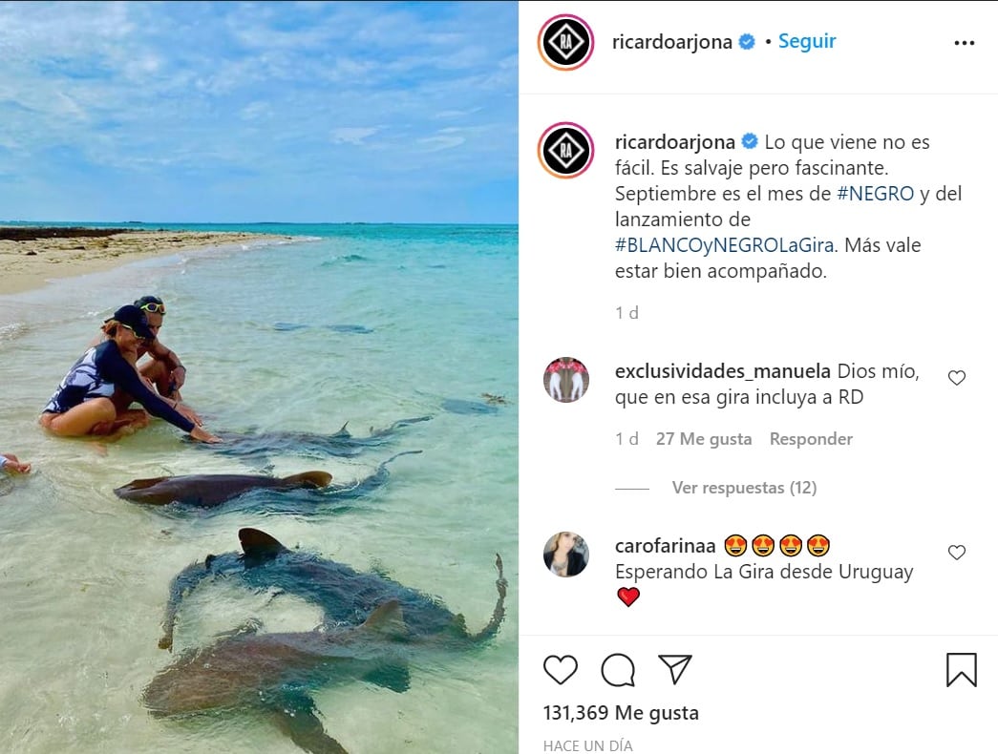This screenshot has width=998, height=754.
Task: Open the comment bubble icon
Action: pyautogui.click(x=618, y=669)
